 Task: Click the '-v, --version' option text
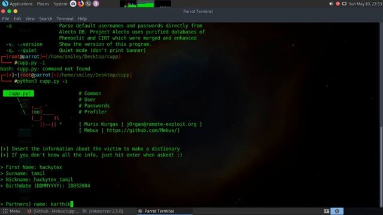pos(24,44)
